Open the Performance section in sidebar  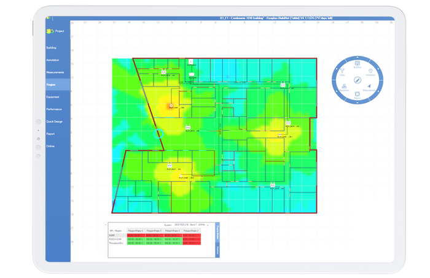point(54,109)
